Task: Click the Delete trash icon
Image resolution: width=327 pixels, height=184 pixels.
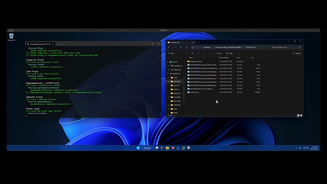Action: click(x=210, y=53)
